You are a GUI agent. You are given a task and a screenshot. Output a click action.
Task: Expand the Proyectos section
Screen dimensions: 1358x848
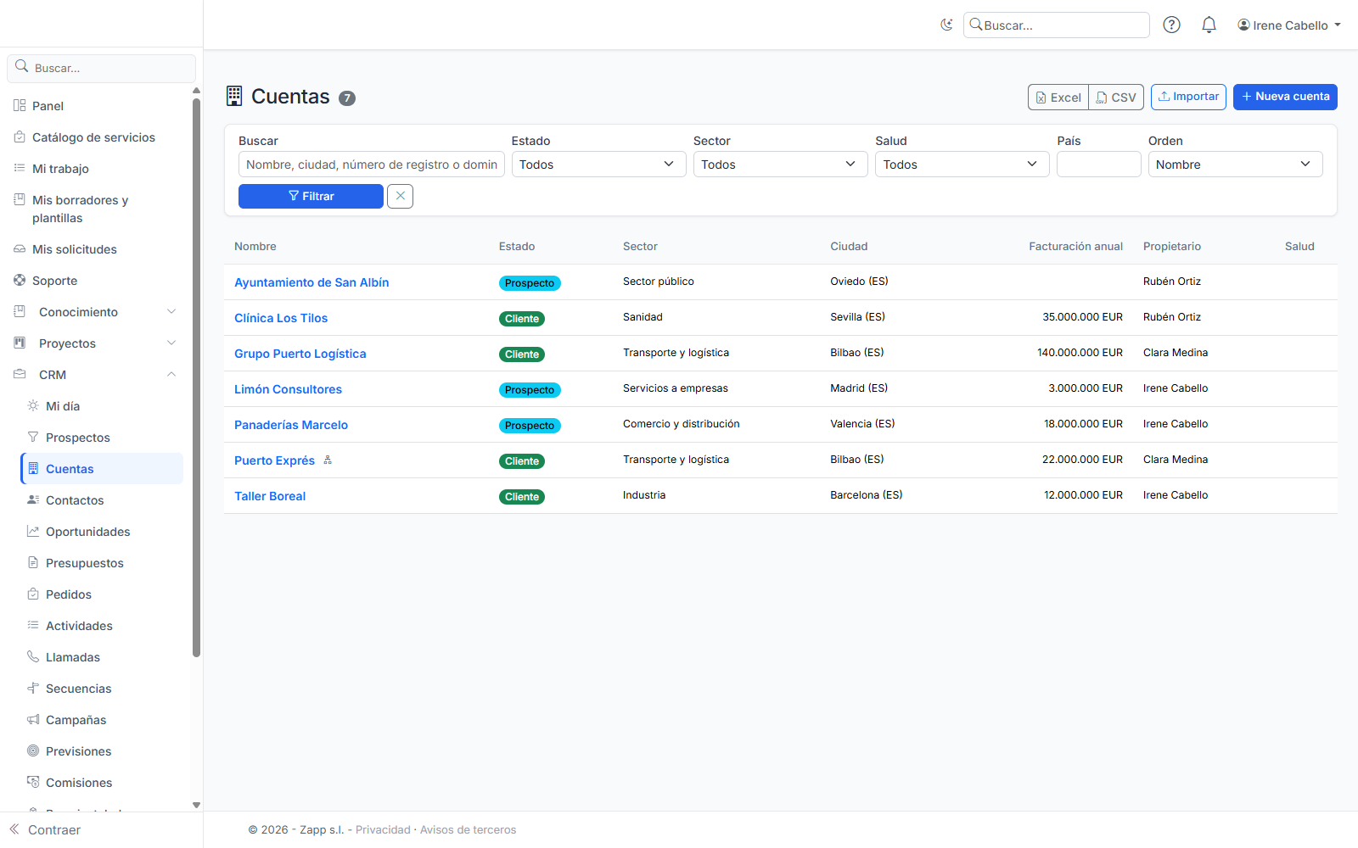pos(95,343)
